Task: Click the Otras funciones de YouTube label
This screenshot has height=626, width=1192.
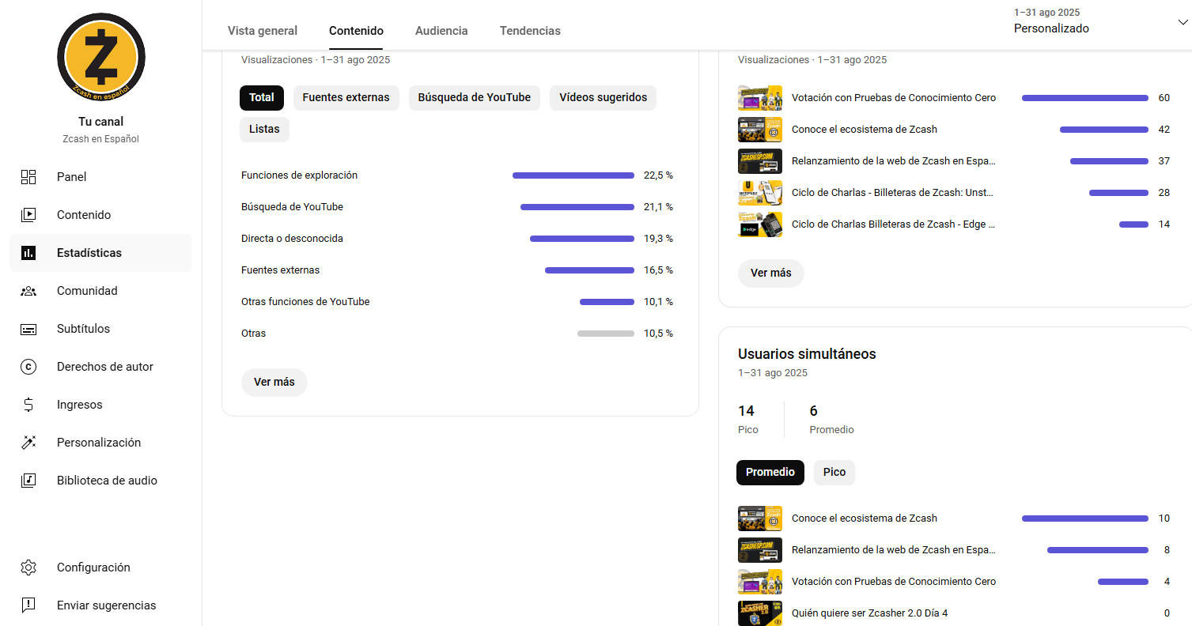Action: point(305,302)
